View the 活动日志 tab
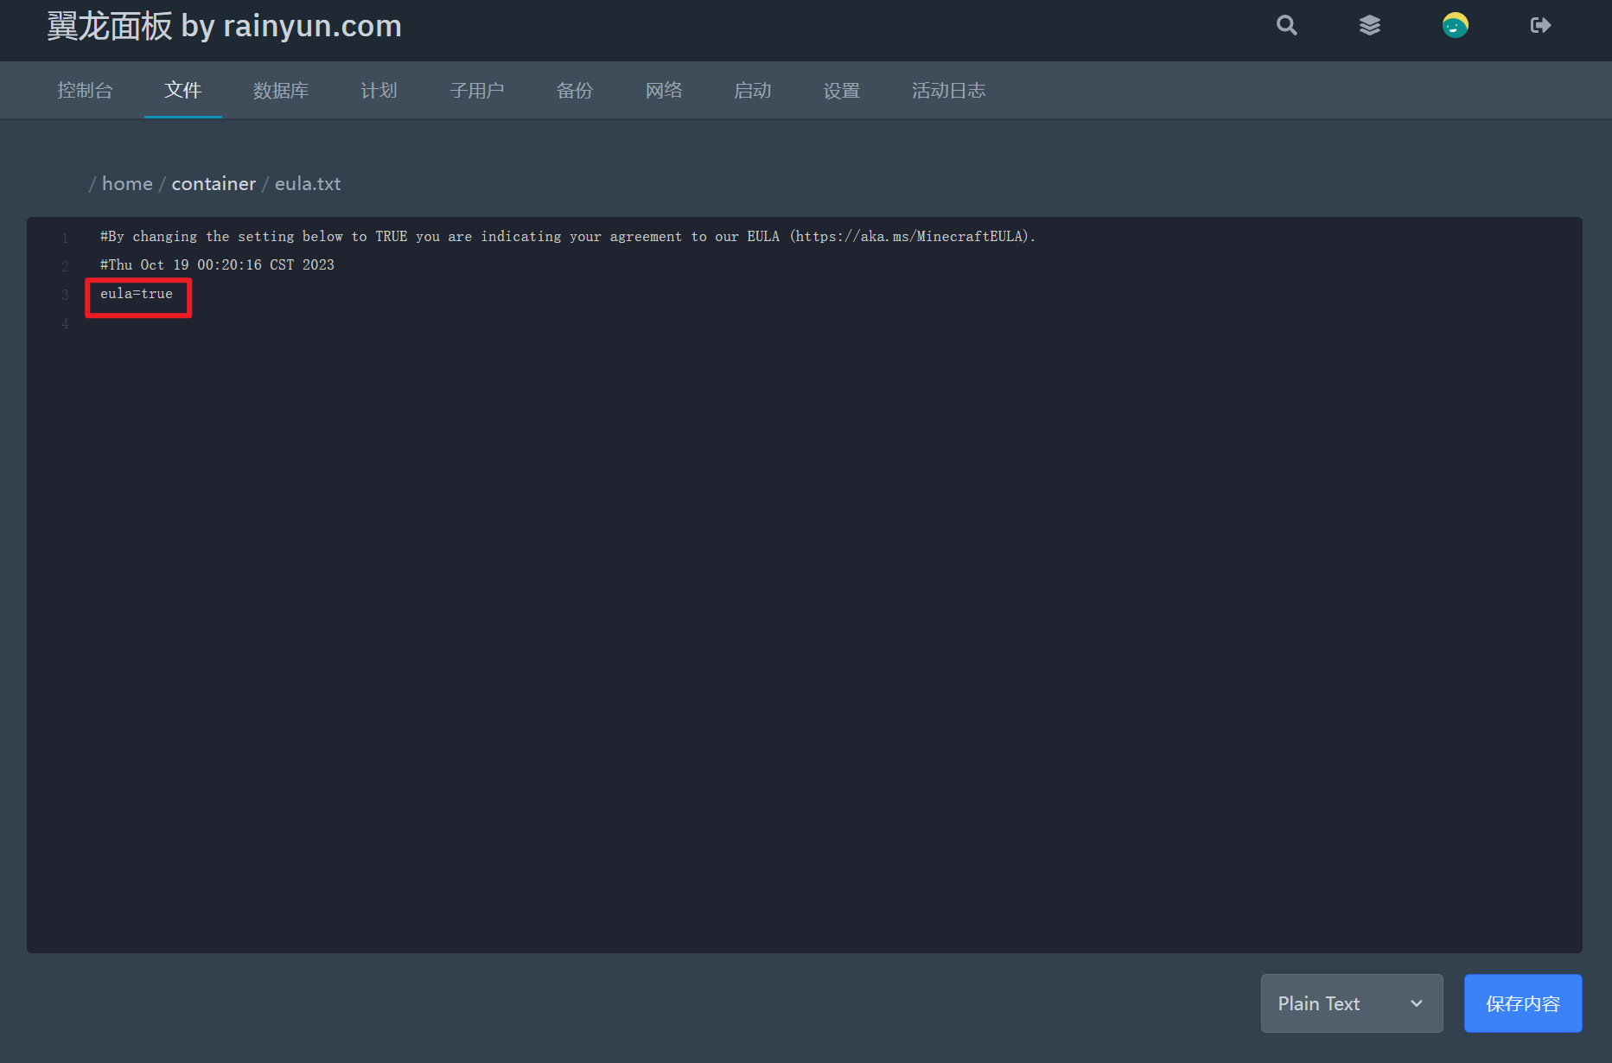 [948, 90]
